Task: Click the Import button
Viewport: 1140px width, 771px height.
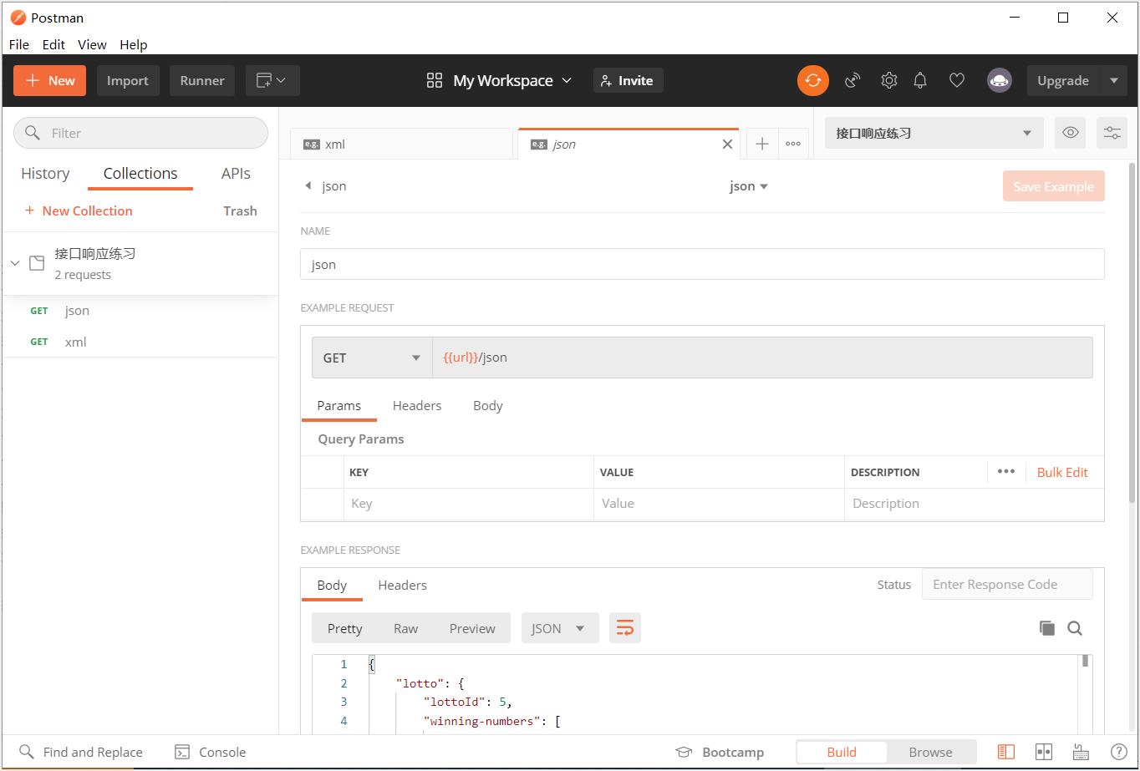Action: point(128,81)
